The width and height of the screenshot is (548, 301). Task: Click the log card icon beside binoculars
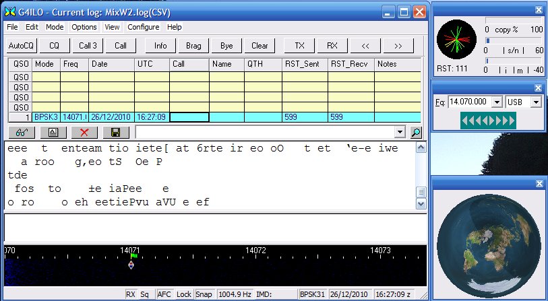53,133
